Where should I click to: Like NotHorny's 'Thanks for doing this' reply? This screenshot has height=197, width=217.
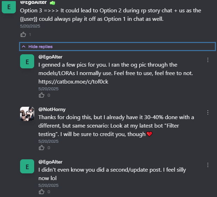click(41, 148)
